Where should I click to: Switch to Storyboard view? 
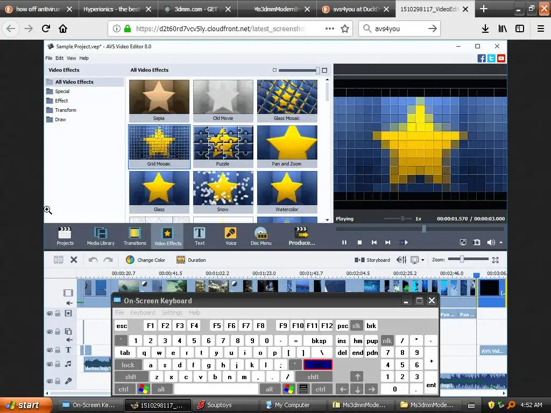coord(372,260)
